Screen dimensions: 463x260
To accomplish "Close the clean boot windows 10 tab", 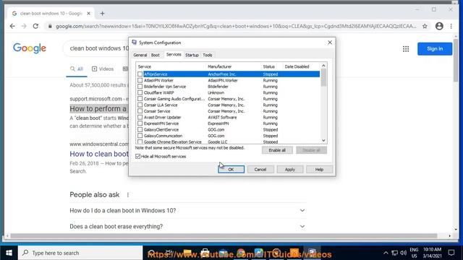I will pos(88,14).
